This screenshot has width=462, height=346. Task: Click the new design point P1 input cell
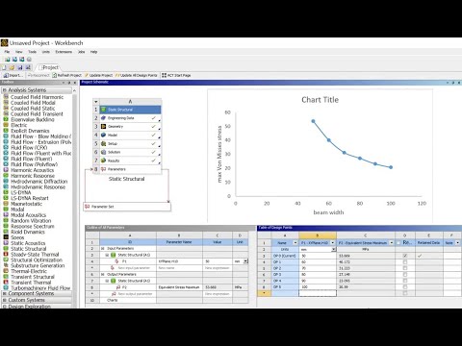318,293
